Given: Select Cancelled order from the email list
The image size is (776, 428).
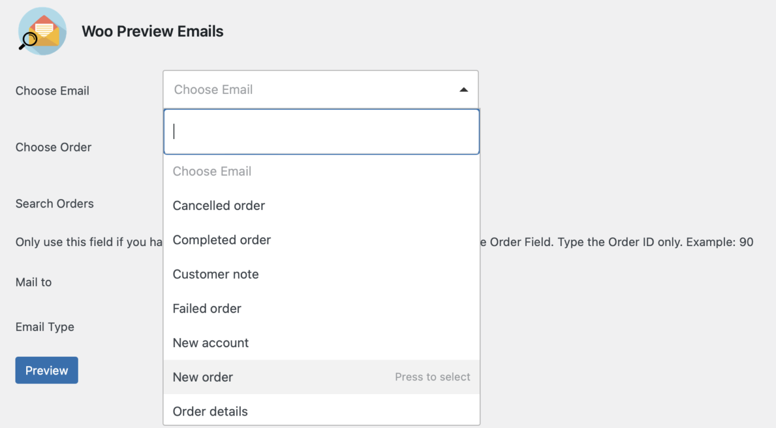Looking at the screenshot, I should [x=218, y=205].
